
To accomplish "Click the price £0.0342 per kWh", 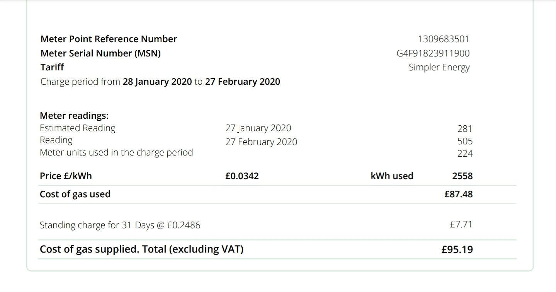I will pos(242,176).
